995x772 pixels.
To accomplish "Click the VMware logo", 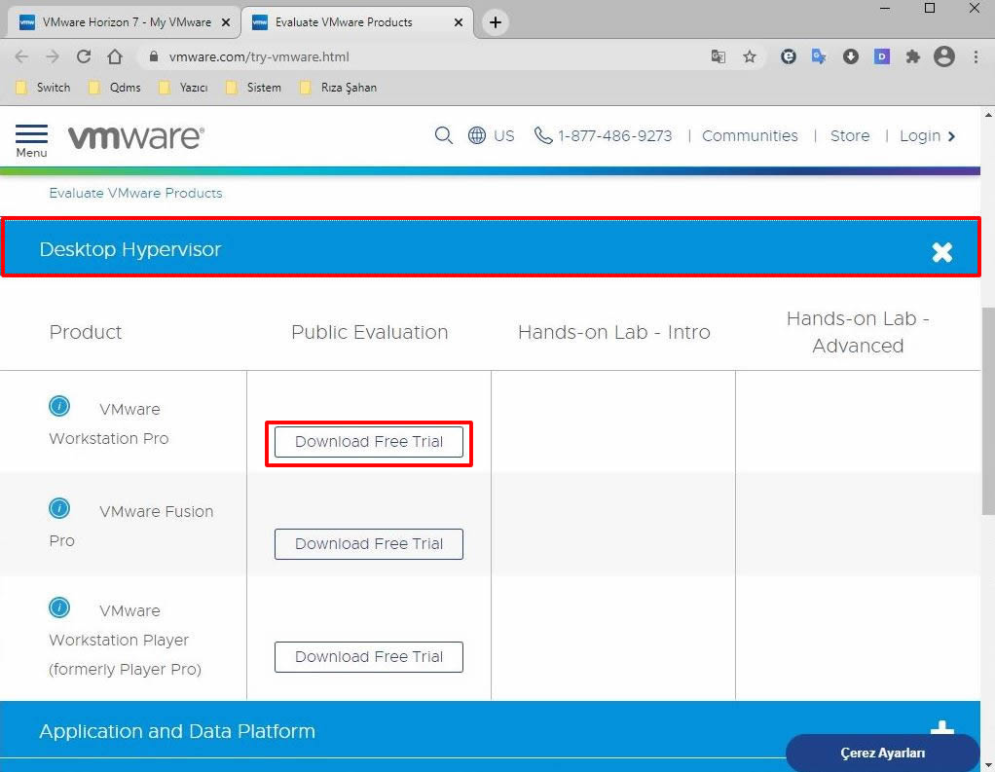I will pos(135,137).
